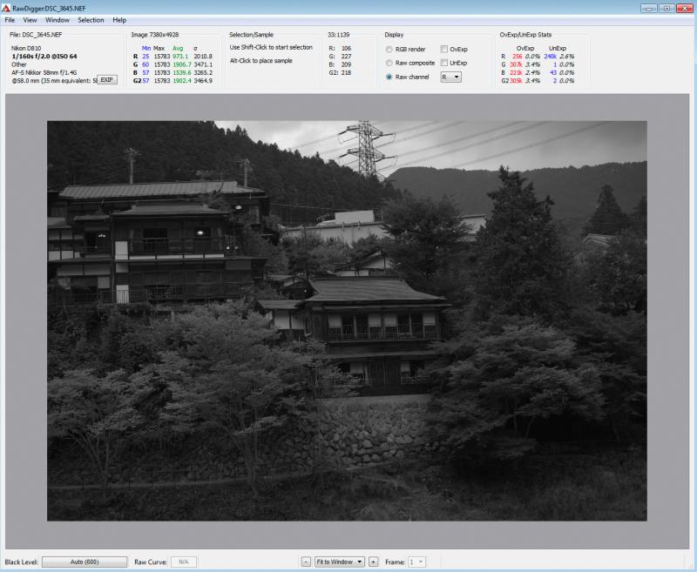Click the R channel average 973.1
697x572 pixels.
180,57
